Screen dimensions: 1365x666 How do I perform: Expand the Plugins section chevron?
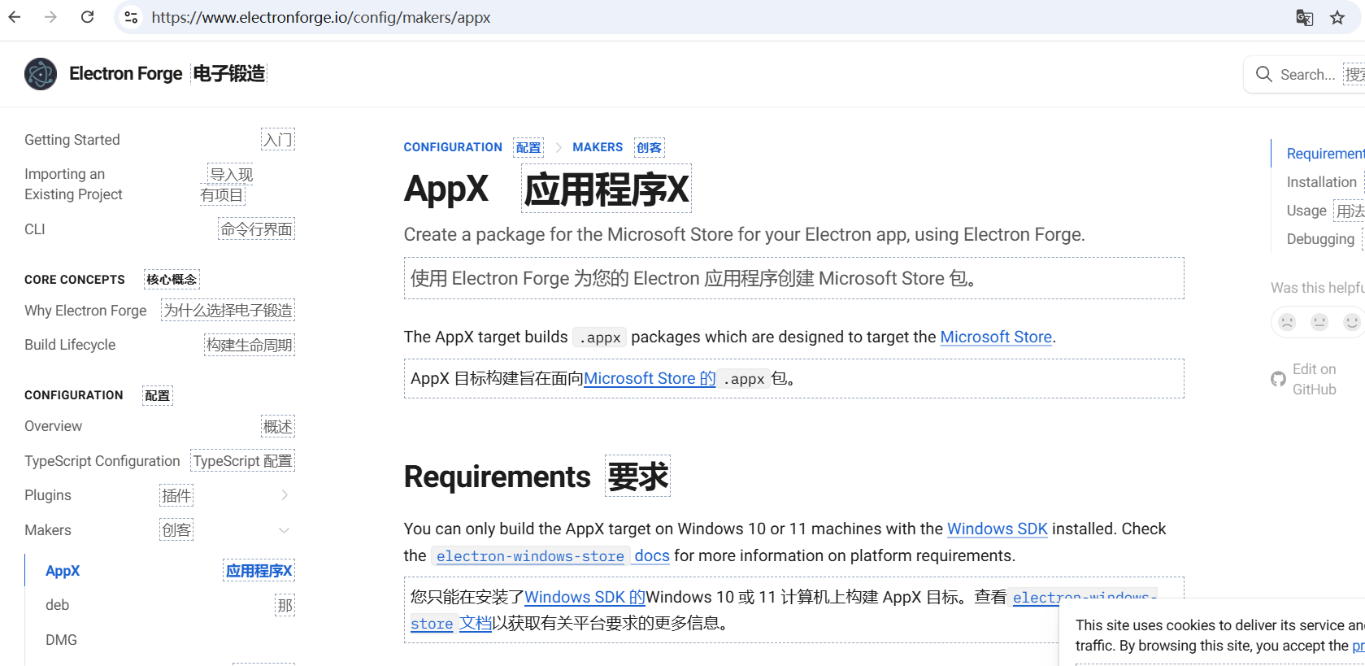point(285,495)
